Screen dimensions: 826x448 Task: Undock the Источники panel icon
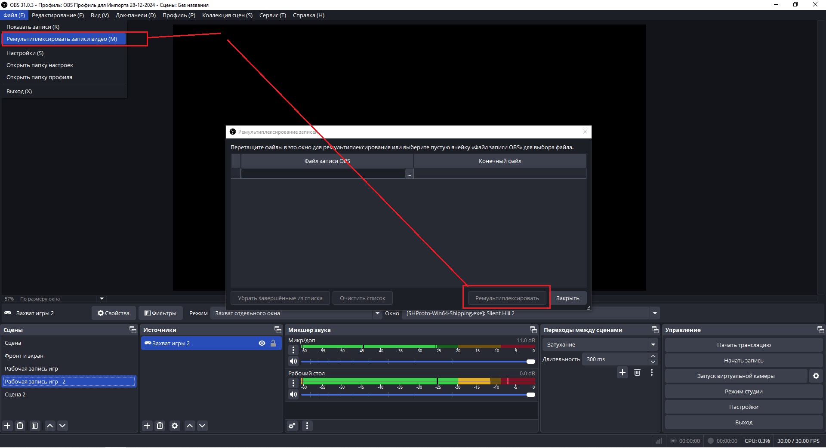coord(278,330)
